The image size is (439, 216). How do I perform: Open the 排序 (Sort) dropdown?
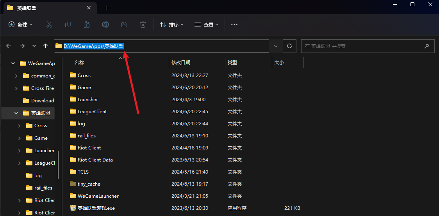coord(171,25)
